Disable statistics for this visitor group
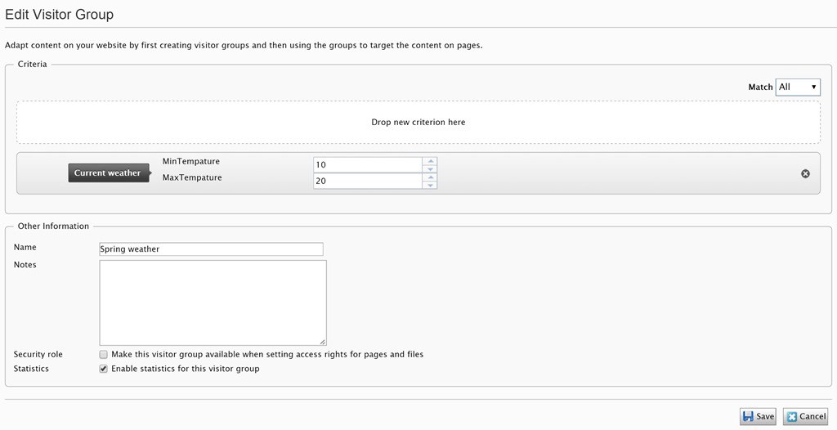 (x=104, y=370)
